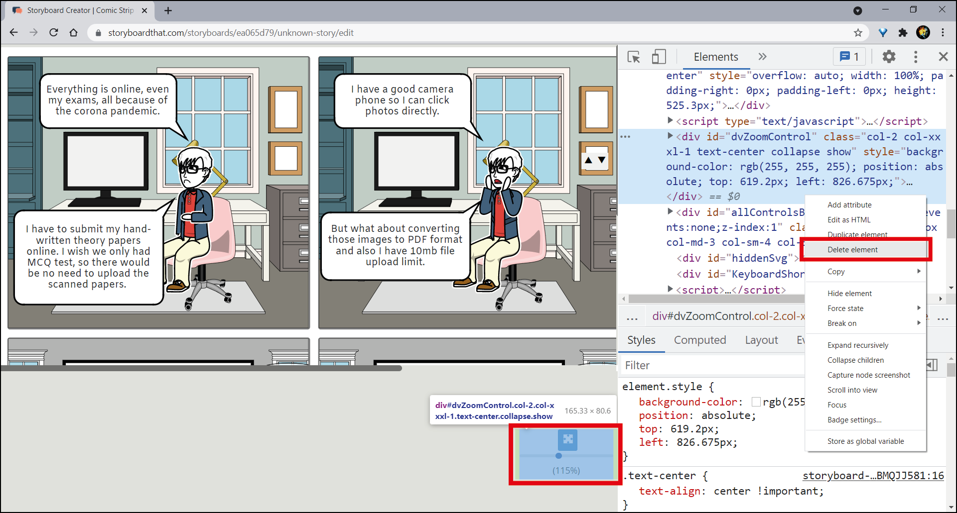
Task: Open the DevTools console messages badge
Action: (849, 57)
